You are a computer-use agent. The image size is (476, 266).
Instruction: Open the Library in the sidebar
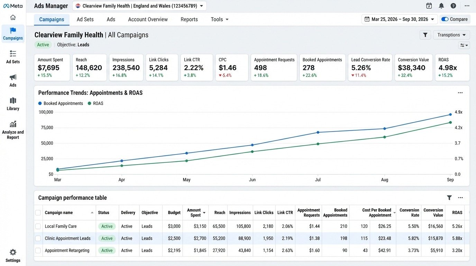point(13,104)
